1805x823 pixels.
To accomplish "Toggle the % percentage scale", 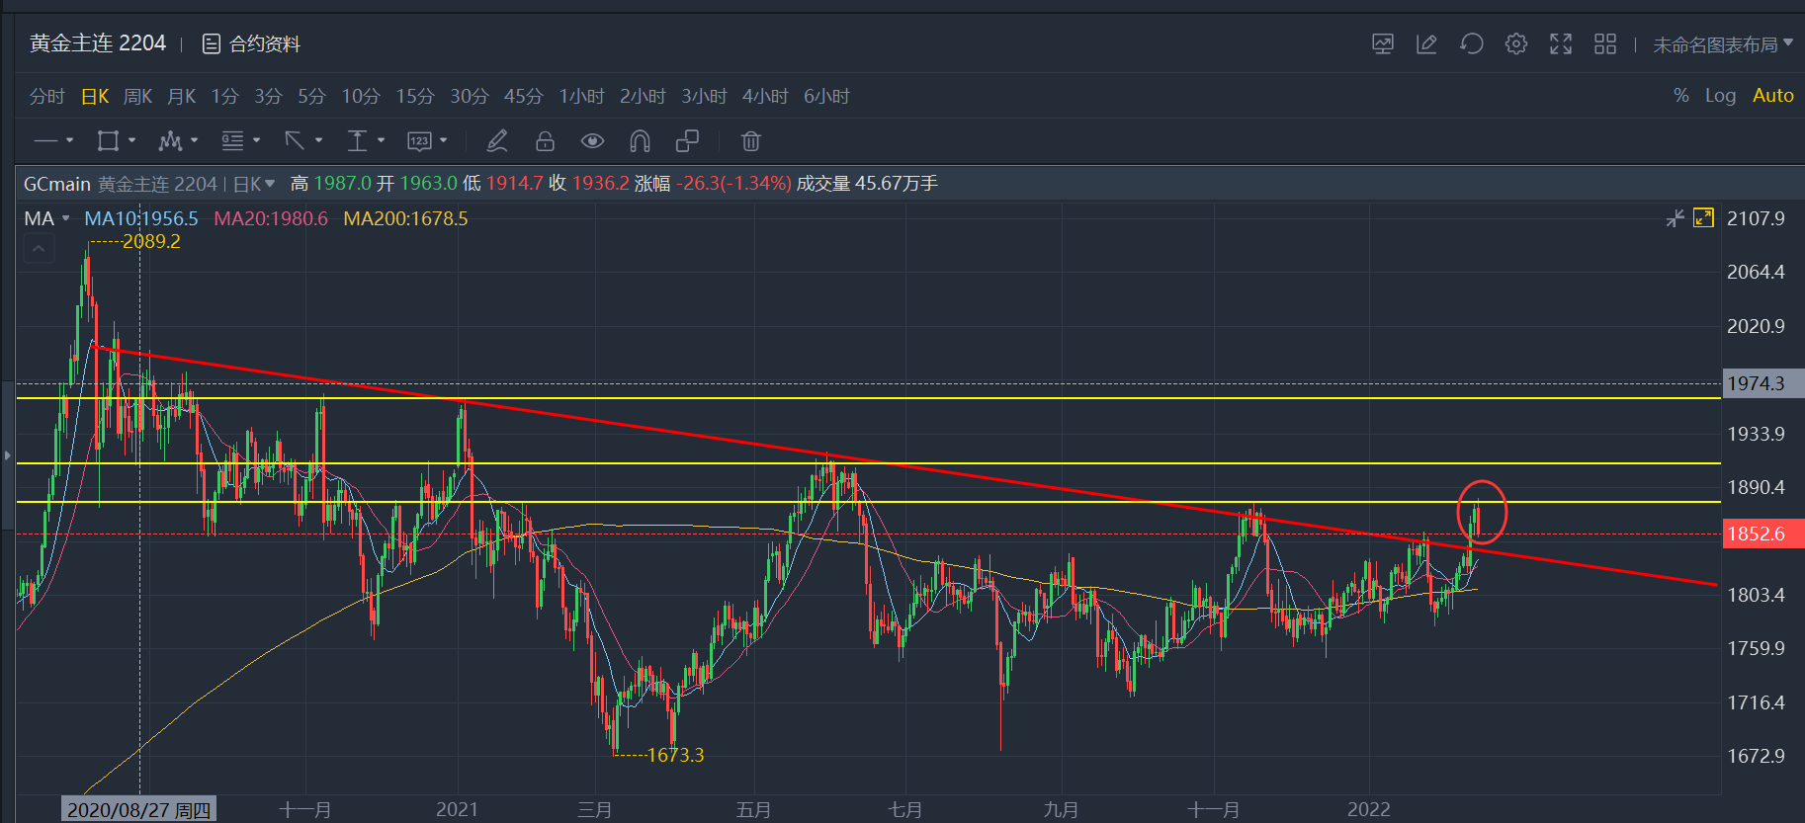I will (1681, 95).
